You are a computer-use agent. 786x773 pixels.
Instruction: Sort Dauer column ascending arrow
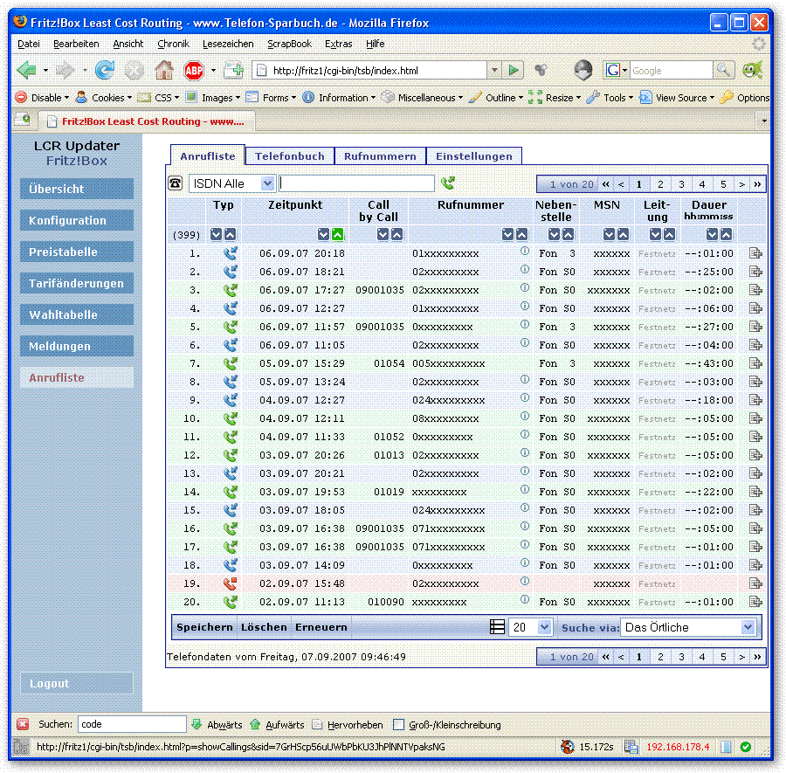(x=727, y=234)
